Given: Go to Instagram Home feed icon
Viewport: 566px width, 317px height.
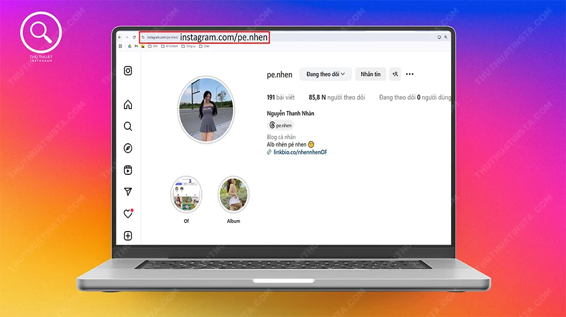Looking at the screenshot, I should click(128, 105).
